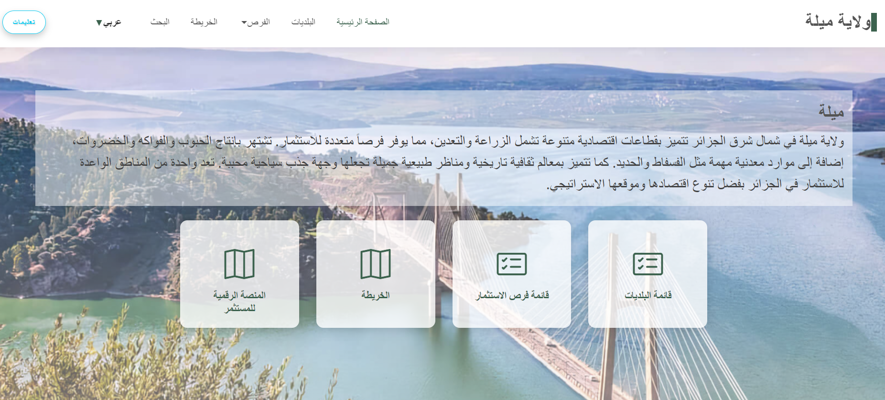Go to الصفحة الرئيسية in the navbar
Image resolution: width=885 pixels, height=400 pixels.
click(363, 22)
